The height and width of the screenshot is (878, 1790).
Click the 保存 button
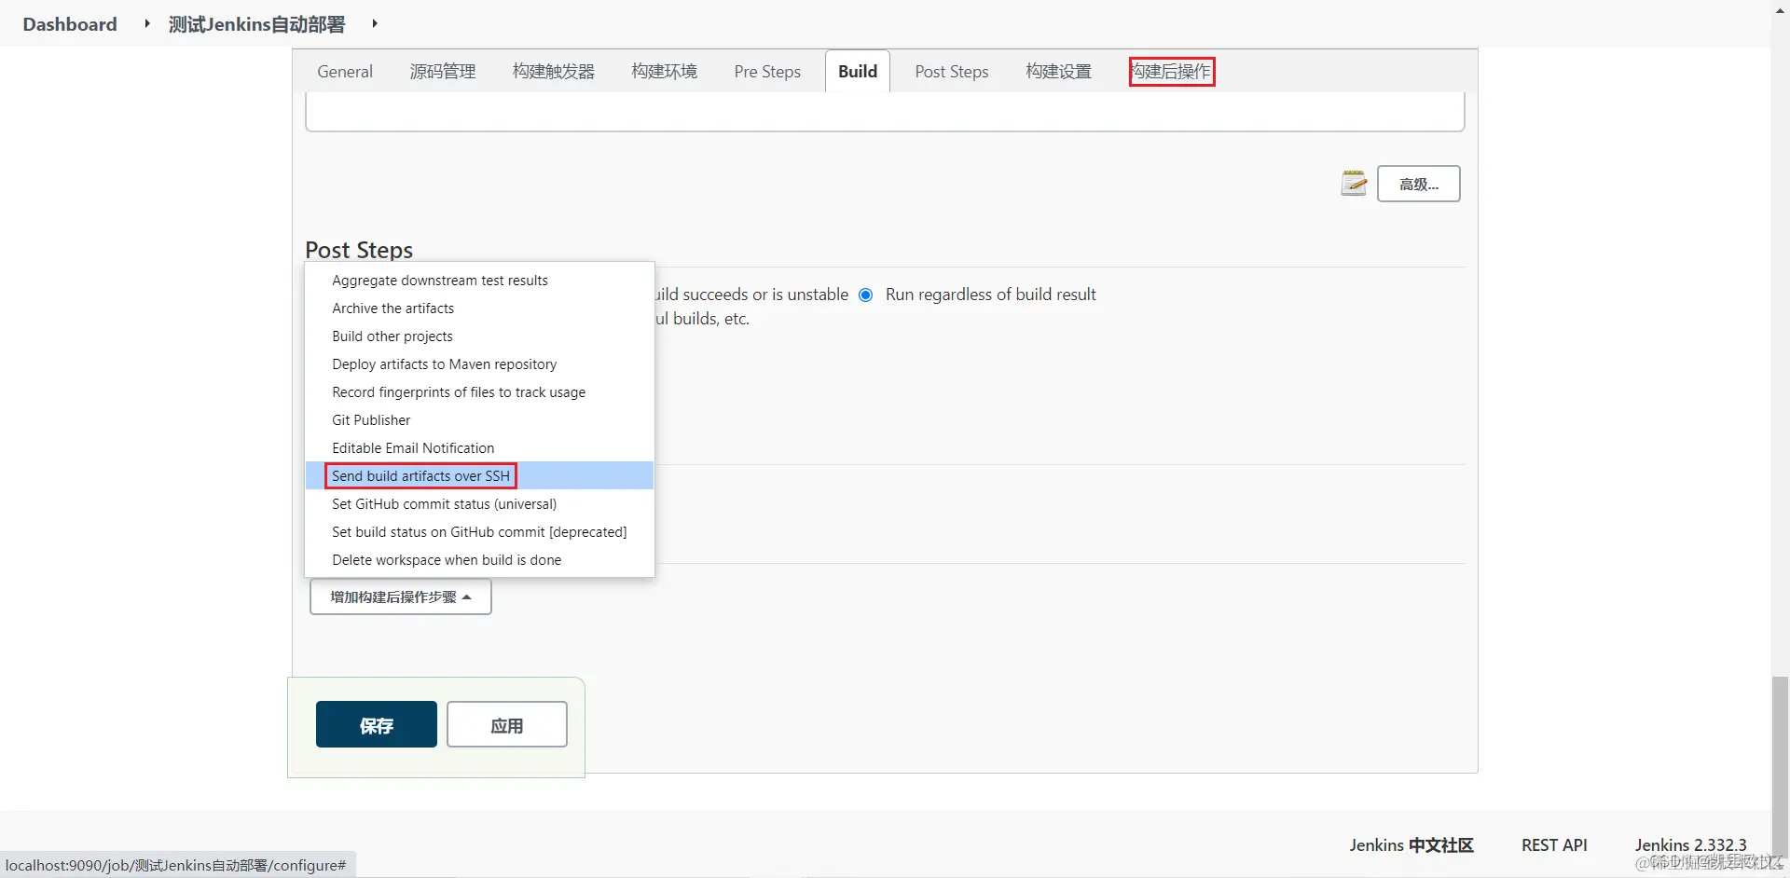click(376, 724)
